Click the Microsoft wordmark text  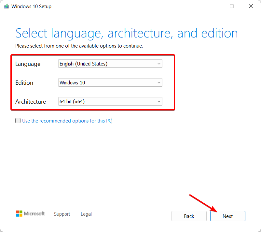pos(34,213)
